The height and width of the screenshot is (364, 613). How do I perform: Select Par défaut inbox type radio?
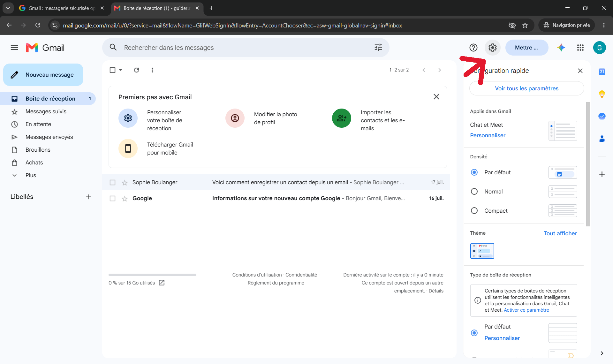[x=474, y=333]
